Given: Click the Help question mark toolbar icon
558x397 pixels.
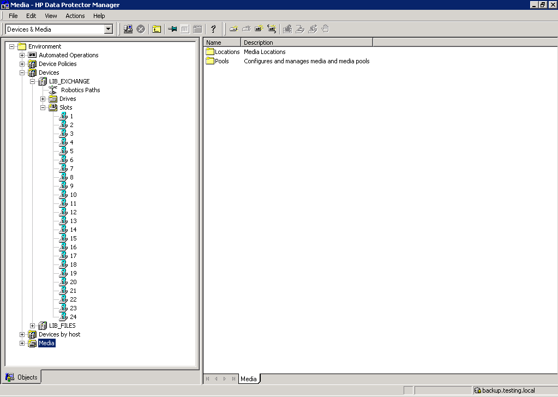Looking at the screenshot, I should (x=213, y=29).
